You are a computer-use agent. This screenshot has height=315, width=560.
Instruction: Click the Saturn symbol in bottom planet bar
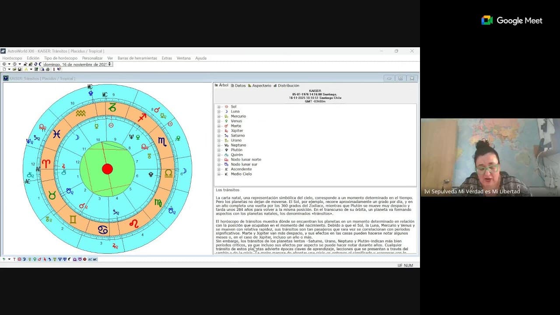point(50,259)
